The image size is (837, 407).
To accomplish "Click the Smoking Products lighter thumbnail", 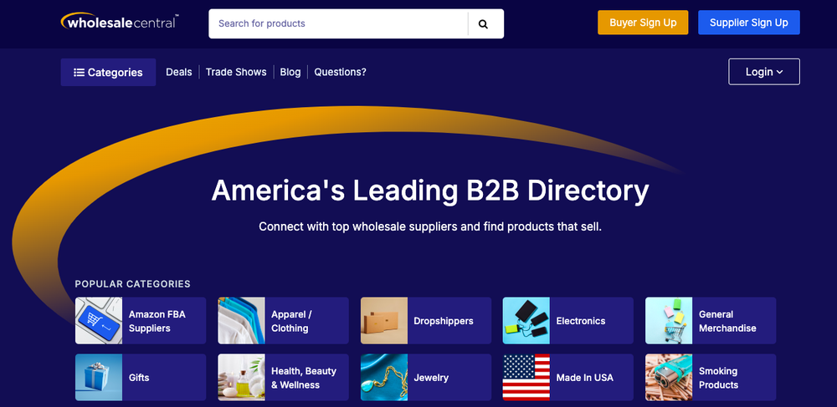I will pos(669,377).
